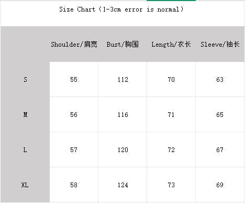Click the size L row label
This screenshot has height=203, width=245.
coord(25,150)
